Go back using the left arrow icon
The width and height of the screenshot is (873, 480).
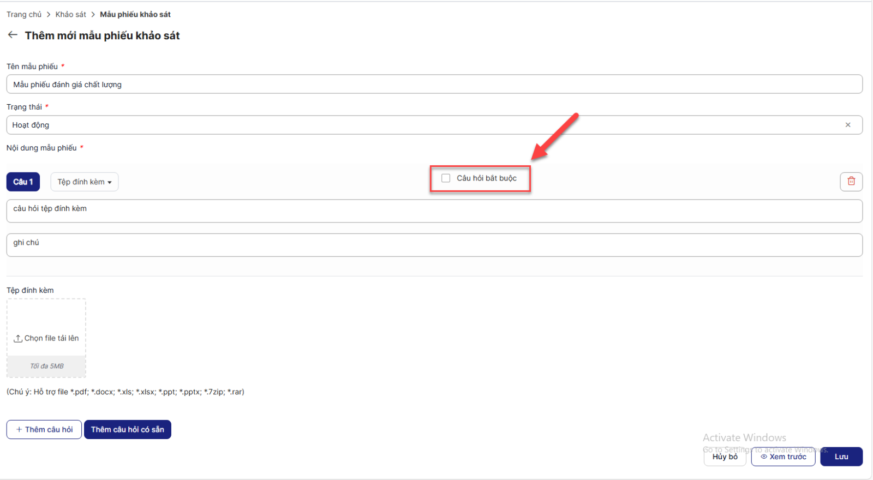click(x=13, y=35)
